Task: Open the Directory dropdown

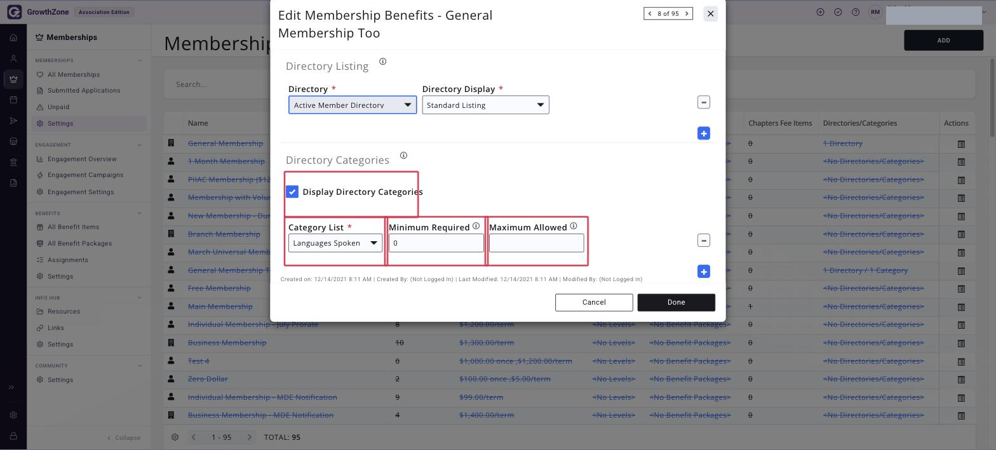Action: [x=353, y=105]
